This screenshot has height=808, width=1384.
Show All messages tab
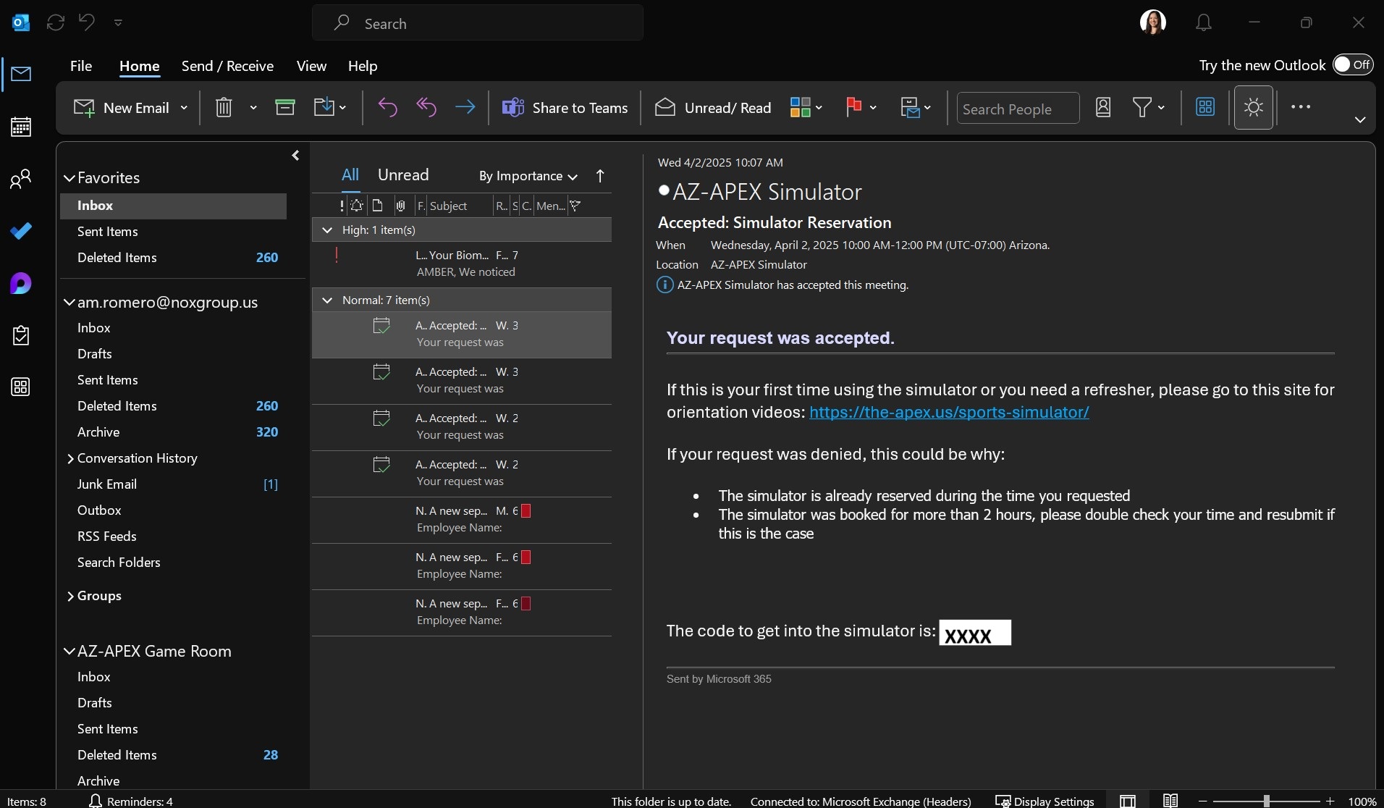pyautogui.click(x=350, y=174)
